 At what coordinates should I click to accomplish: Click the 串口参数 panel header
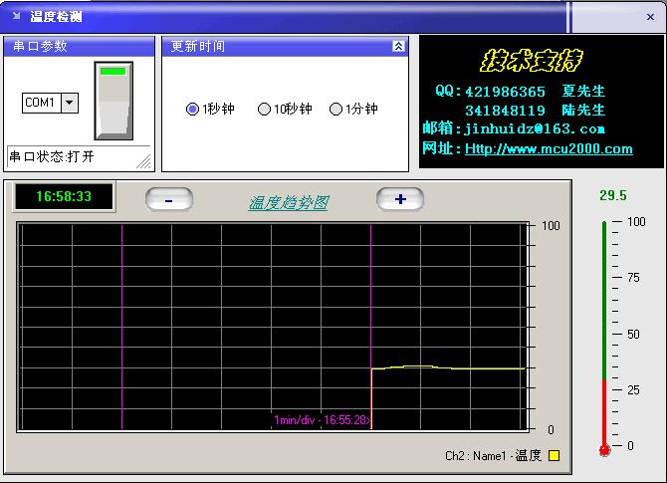pyautogui.click(x=79, y=46)
